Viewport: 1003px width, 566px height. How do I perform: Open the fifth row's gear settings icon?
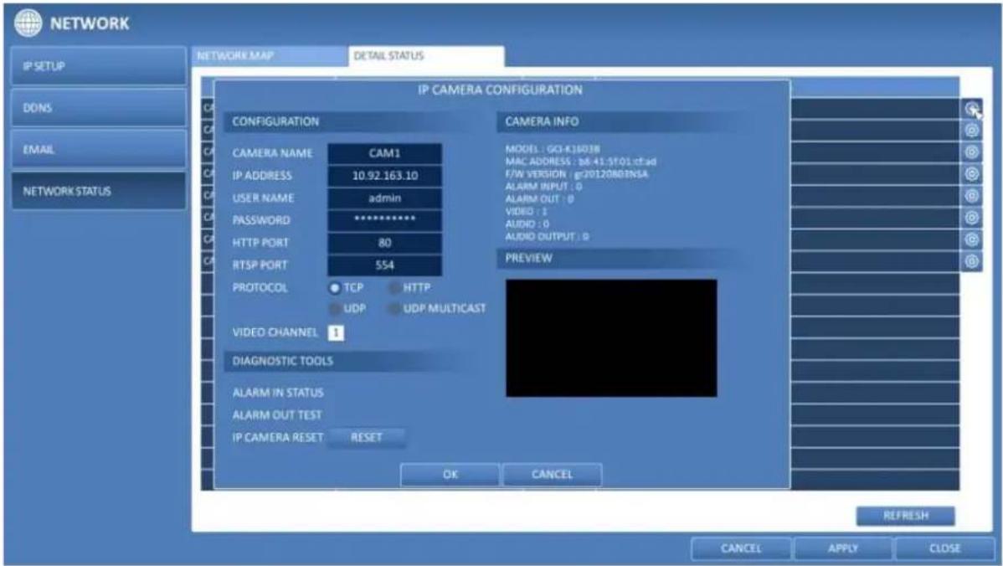click(x=971, y=196)
